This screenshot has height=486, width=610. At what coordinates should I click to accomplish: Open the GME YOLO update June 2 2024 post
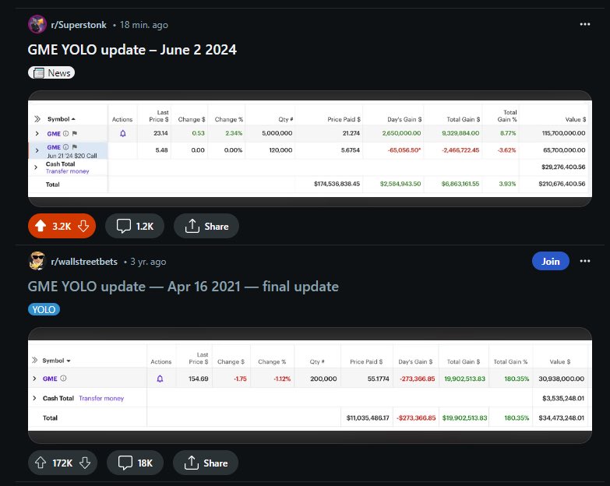click(132, 50)
